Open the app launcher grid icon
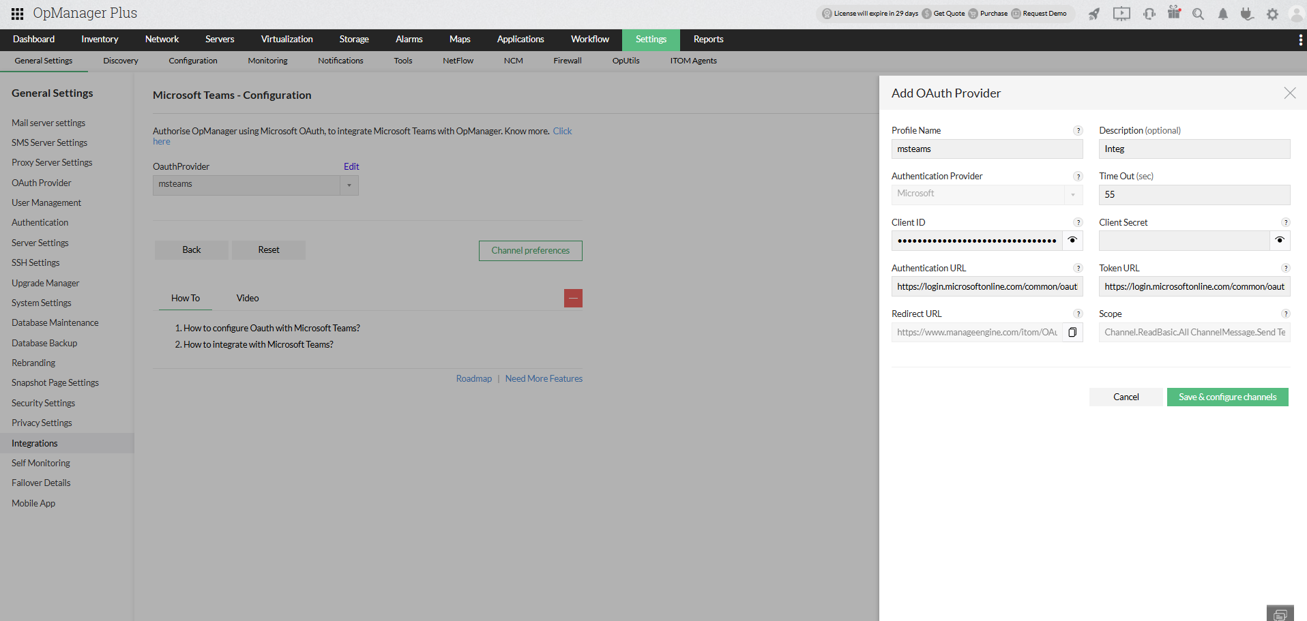Viewport: 1307px width, 621px height. [16, 13]
